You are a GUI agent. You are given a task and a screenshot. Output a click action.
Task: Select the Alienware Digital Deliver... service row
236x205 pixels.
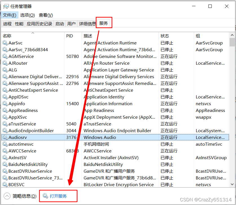[x=115, y=77]
